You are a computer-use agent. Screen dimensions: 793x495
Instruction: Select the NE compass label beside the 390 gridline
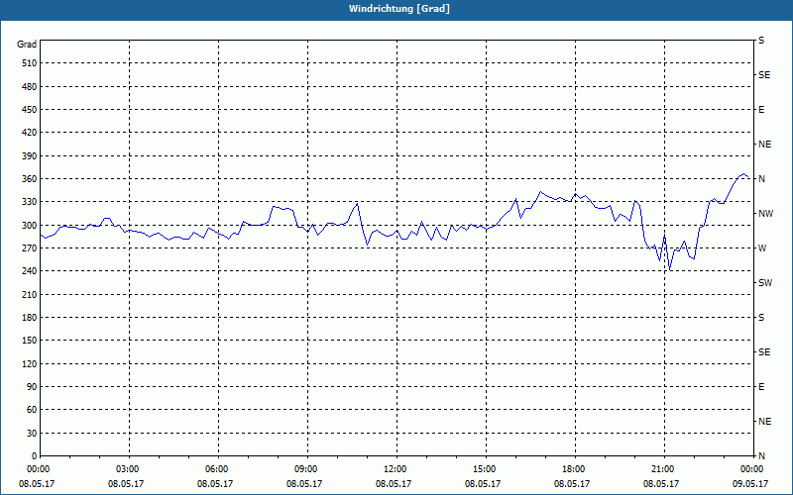tap(764, 145)
